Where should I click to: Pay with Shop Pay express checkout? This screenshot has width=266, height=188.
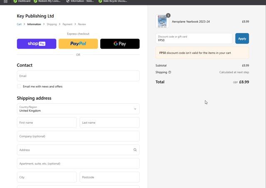tap(37, 44)
